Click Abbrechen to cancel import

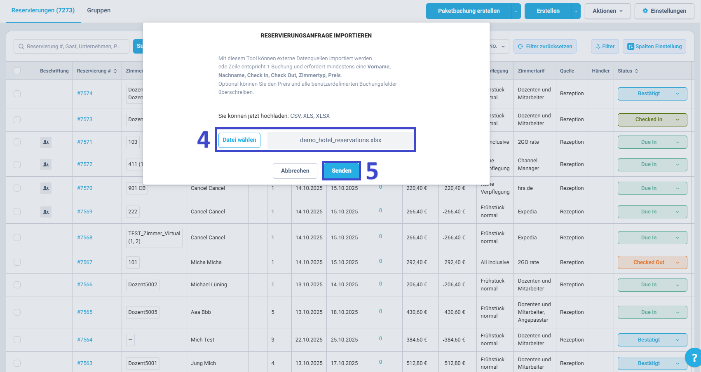pyautogui.click(x=295, y=171)
